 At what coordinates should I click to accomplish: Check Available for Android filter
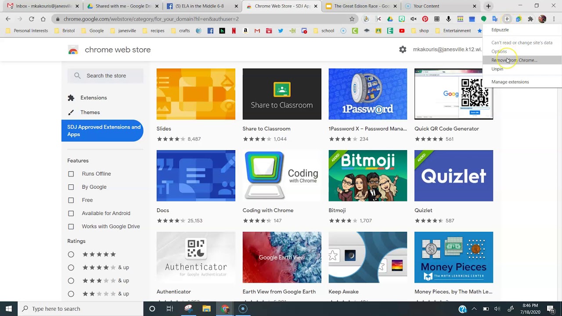[71, 213]
